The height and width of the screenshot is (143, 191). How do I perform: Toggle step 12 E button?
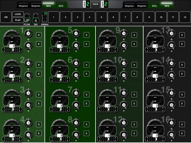click(134, 133)
